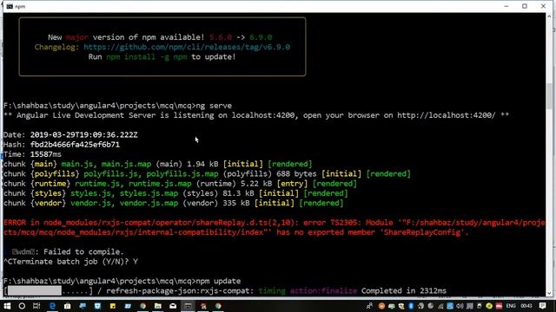Viewport: 556px width, 312px height.
Task: Open the clock showing 00:43
Action: coord(526,306)
